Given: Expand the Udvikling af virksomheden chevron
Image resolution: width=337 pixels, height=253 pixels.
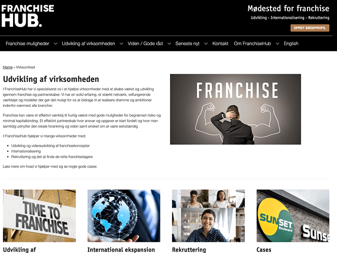Looking at the screenshot, I should (121, 44).
